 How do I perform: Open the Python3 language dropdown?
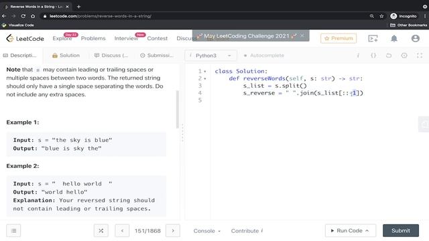(210, 56)
